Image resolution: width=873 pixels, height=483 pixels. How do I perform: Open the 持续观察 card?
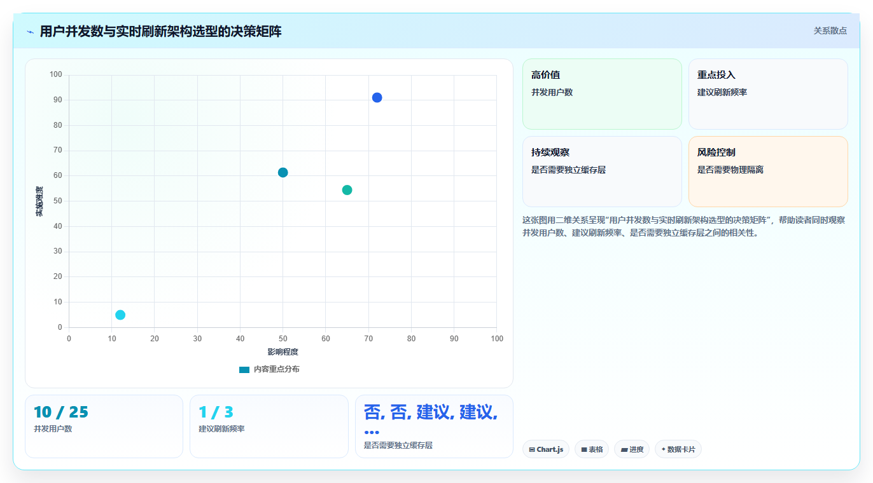pos(602,172)
